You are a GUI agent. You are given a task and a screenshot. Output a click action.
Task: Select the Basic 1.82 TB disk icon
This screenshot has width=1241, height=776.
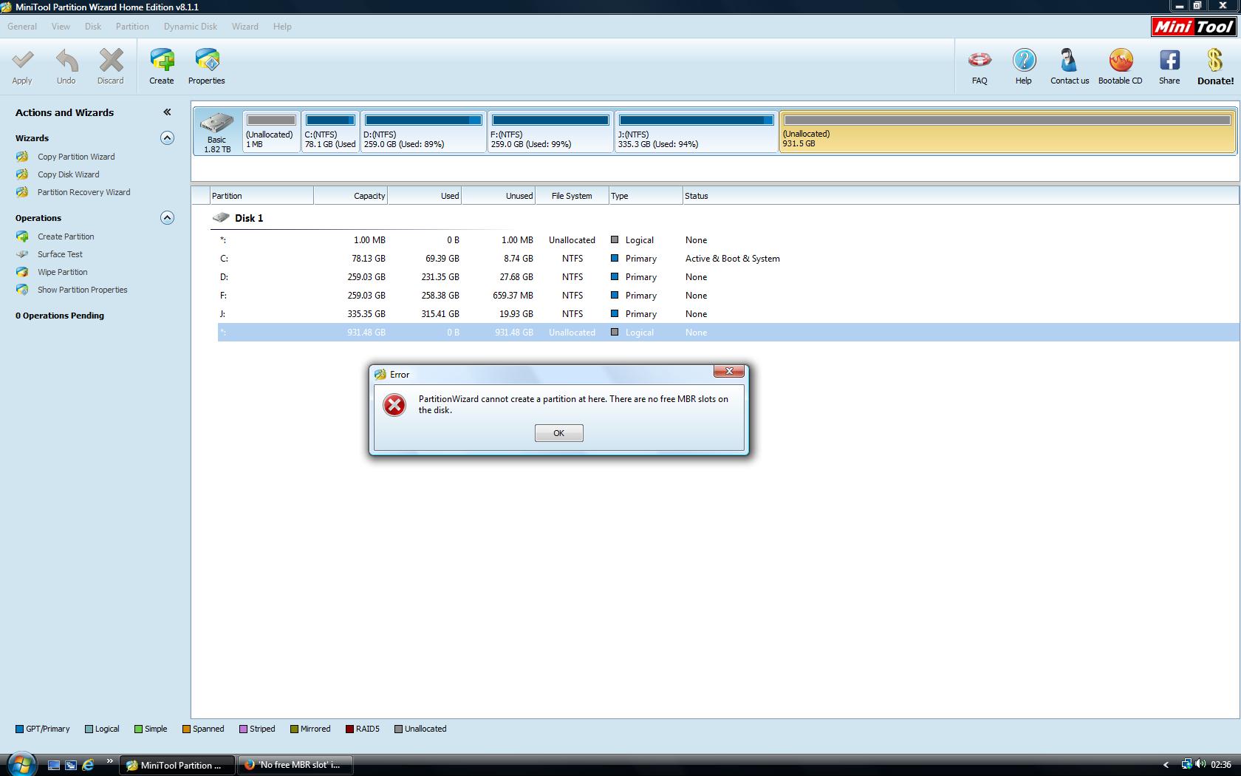click(217, 132)
